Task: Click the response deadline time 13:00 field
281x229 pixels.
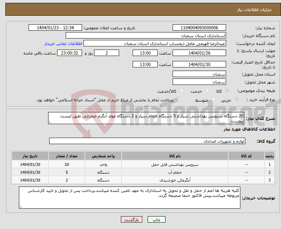Action: click(145, 53)
